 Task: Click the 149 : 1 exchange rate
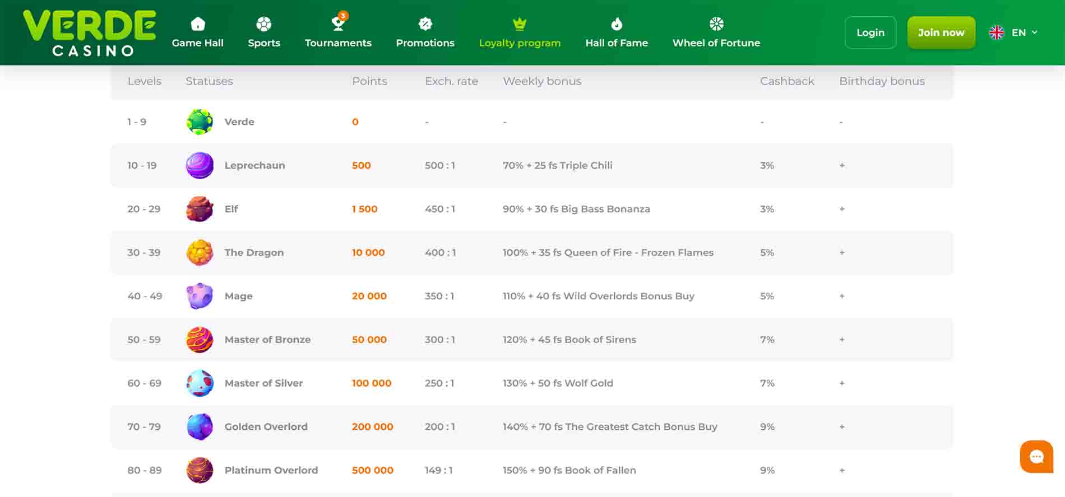(438, 470)
